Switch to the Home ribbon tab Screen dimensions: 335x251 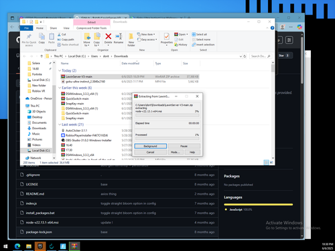coord(40,28)
